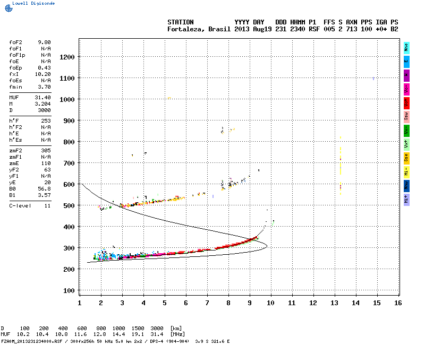Image resolution: width=425 pixels, height=345 pixels.
Task: Click the C-level value 11
Action: (47, 206)
